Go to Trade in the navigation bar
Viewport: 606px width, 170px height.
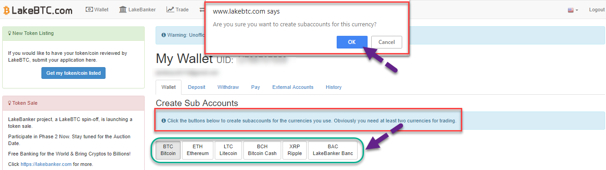(177, 10)
